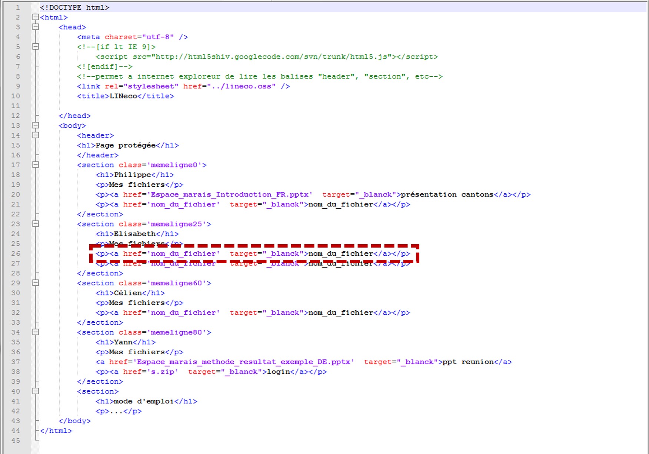Click nom_du_fichier href on line 32
The width and height of the screenshot is (649, 454).
183,312
